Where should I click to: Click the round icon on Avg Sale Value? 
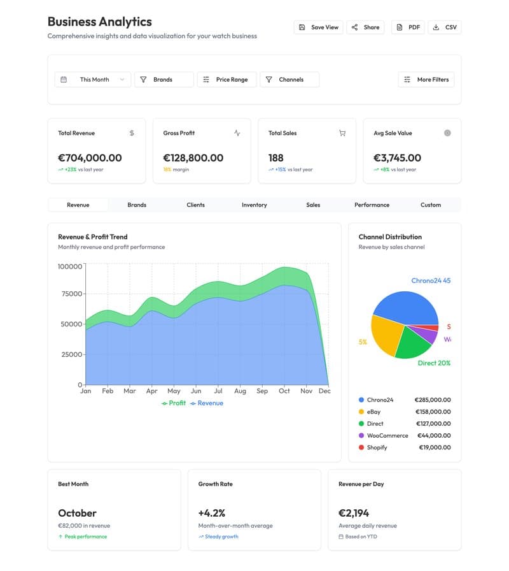[x=447, y=133]
